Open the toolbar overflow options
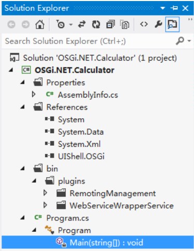Image resolution: width=194 pixels, height=251 pixels. tap(190, 20)
